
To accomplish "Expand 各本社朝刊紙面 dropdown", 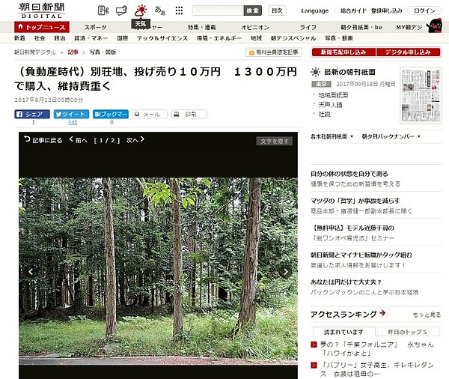I will tap(332, 136).
